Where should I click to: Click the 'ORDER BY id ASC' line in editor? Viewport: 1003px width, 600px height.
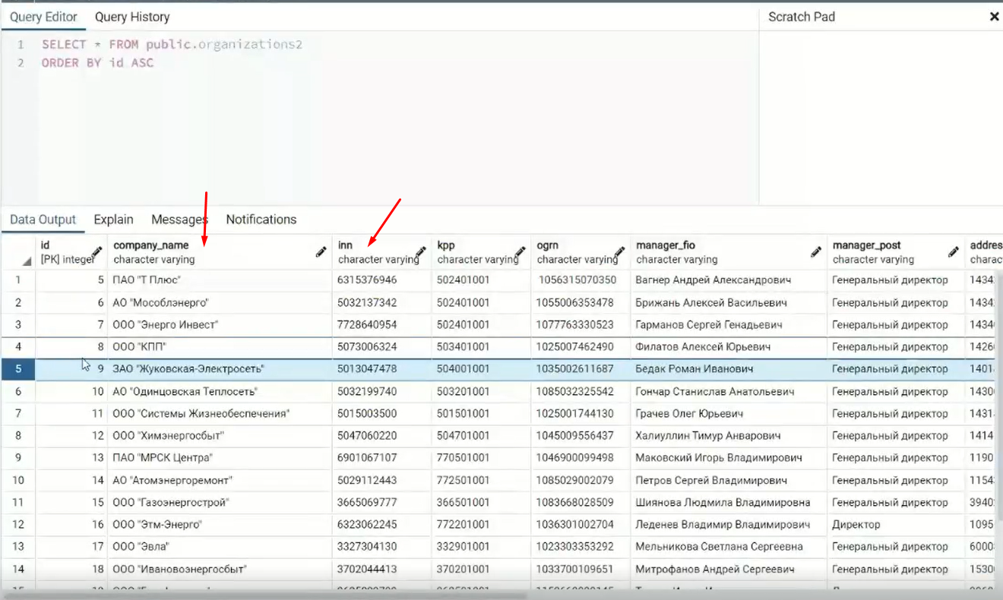tap(97, 63)
